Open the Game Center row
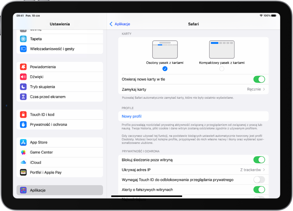This screenshot has width=293, height=211. 60,152
